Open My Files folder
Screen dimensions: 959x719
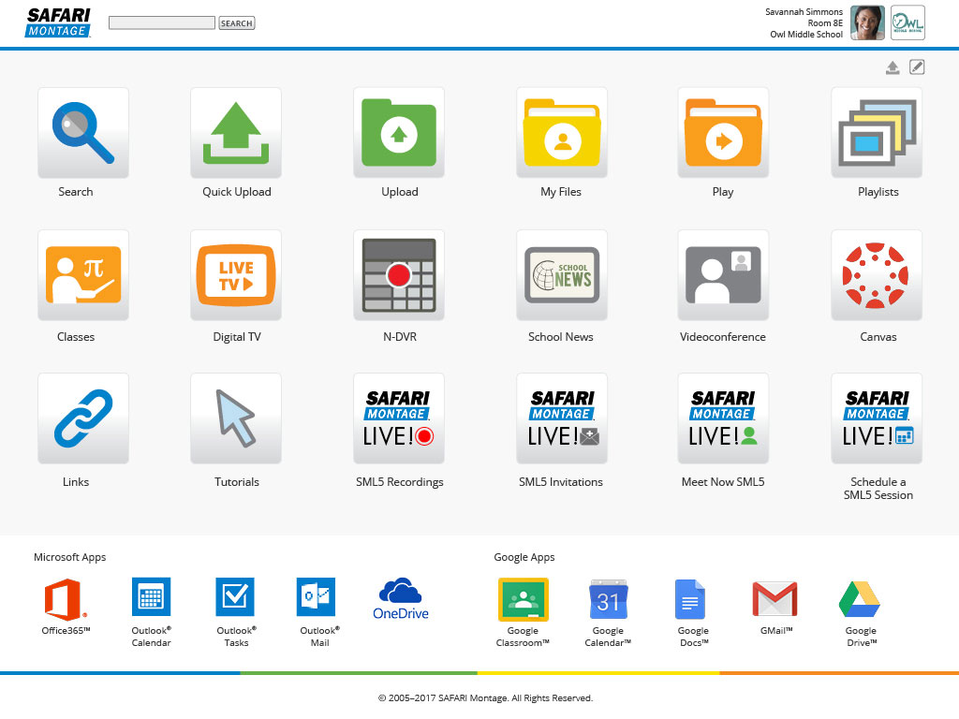pos(562,133)
